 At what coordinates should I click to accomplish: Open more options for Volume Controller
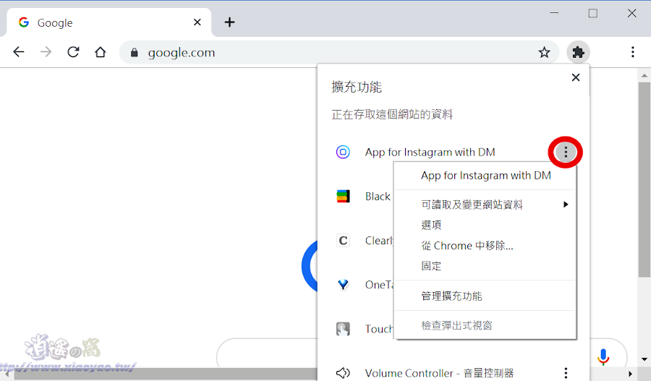click(566, 373)
